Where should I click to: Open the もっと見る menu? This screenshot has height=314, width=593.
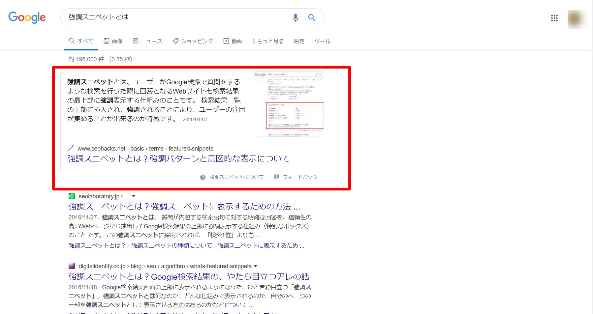pyautogui.click(x=268, y=41)
